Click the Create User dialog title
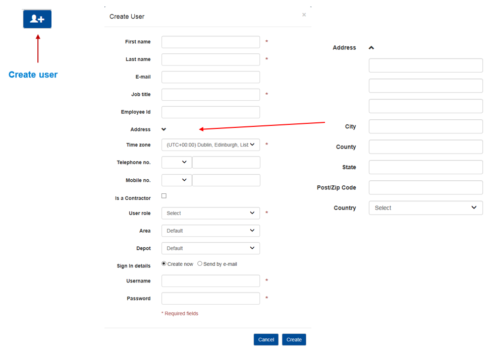 tap(127, 17)
